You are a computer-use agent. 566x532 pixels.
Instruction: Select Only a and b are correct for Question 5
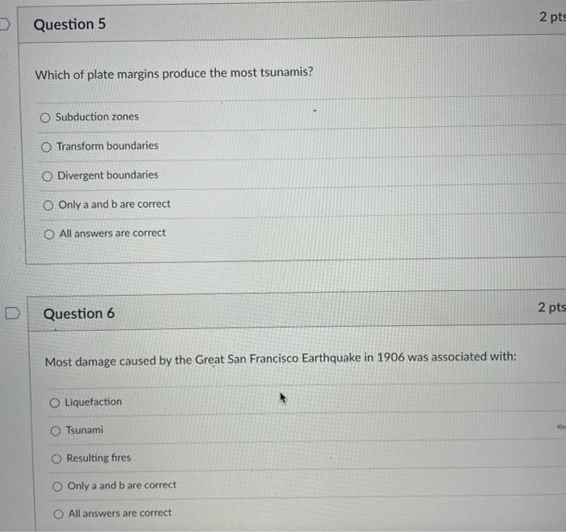(49, 205)
